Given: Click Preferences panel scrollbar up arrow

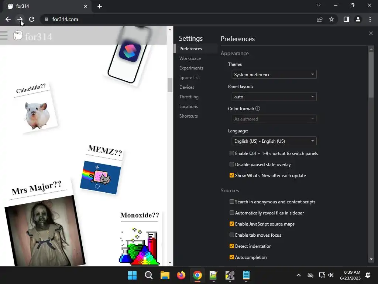Looking at the screenshot, I should 371,49.
